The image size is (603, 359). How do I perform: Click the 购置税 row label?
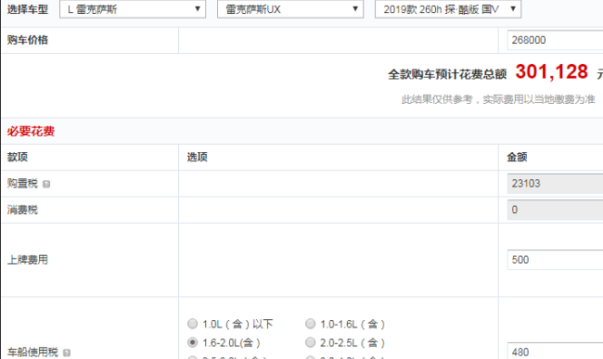pos(22,184)
